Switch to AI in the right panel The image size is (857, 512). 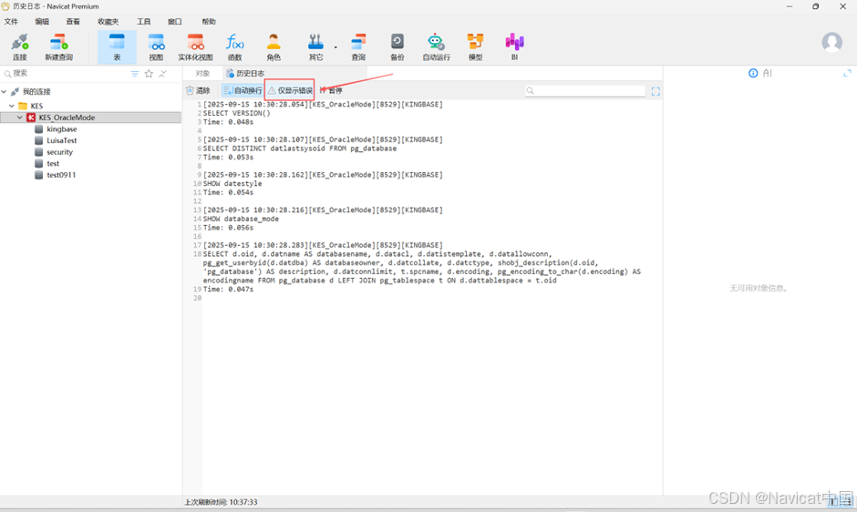coord(768,73)
